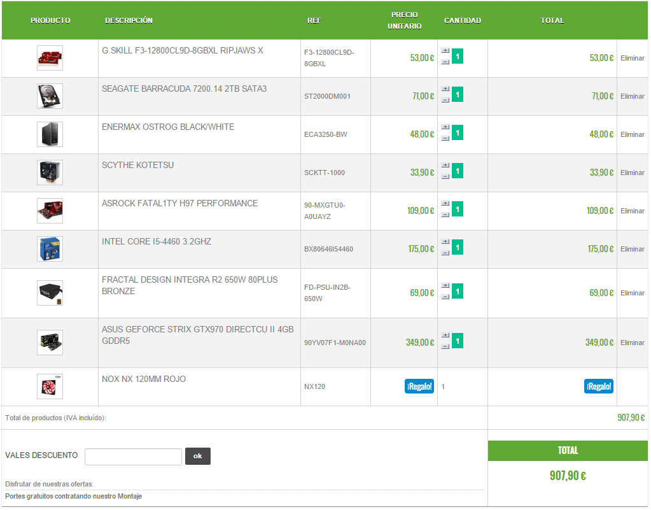The image size is (651, 510).
Task: Decrease quantity of Scythe Kotetsu
Action: [x=445, y=176]
